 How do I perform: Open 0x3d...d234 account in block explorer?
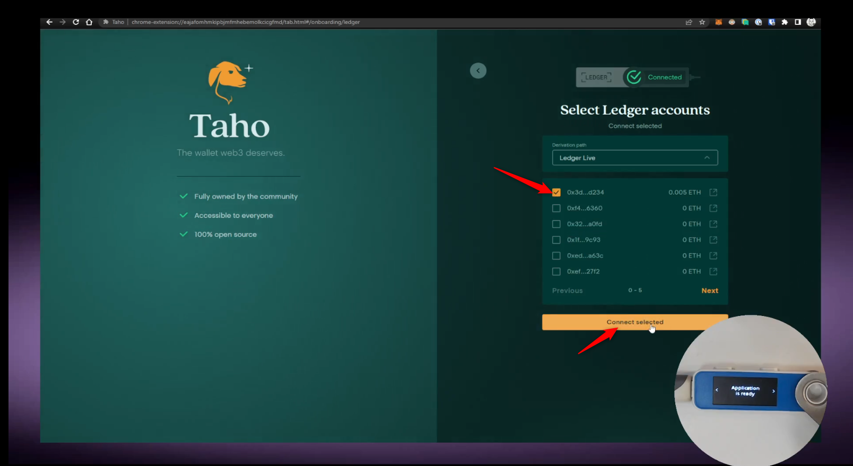[713, 192]
